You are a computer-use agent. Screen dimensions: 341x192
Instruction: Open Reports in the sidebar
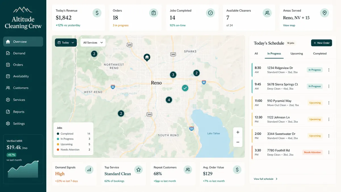click(23, 112)
